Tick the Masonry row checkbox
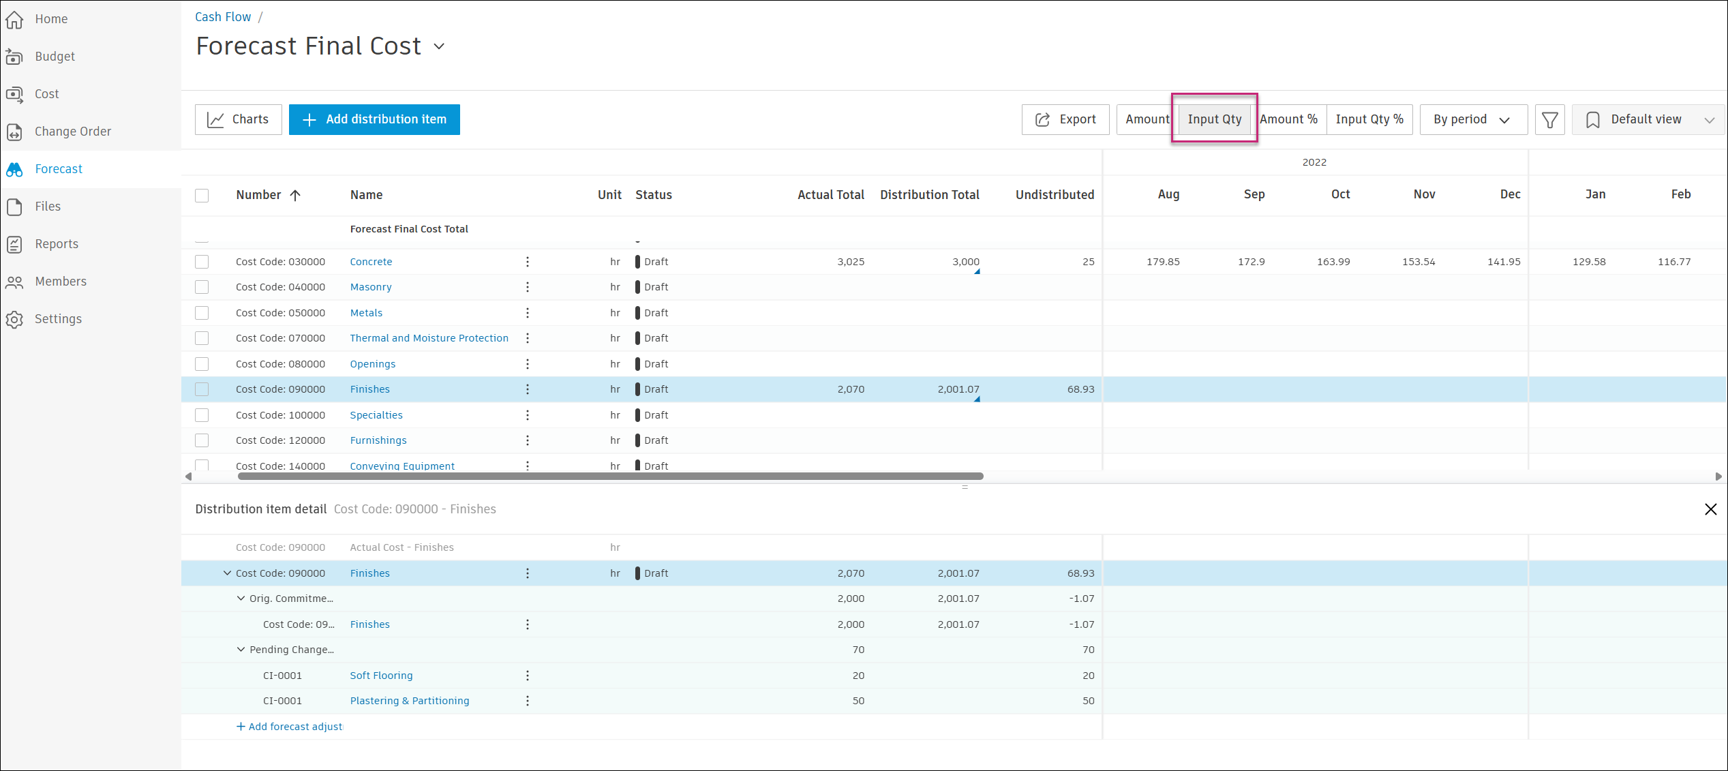This screenshot has height=771, width=1728. click(x=202, y=287)
